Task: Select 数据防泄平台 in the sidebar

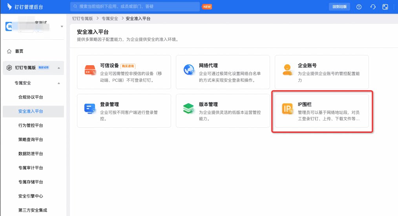Action: coord(31,154)
